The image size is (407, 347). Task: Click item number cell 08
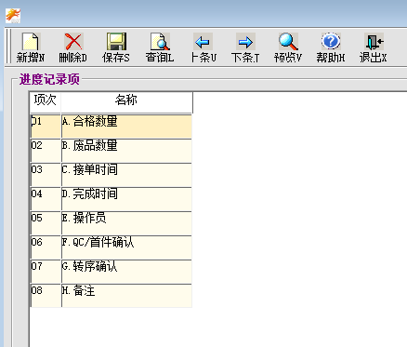pos(46,296)
